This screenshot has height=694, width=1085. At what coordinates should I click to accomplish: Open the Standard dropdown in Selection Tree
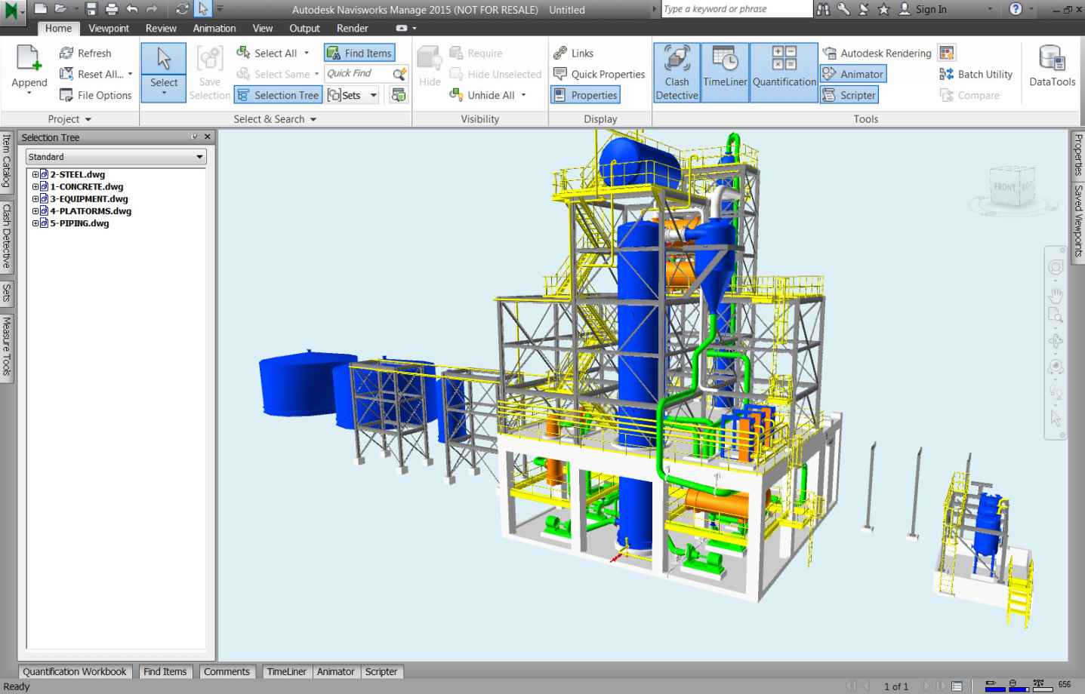point(116,157)
